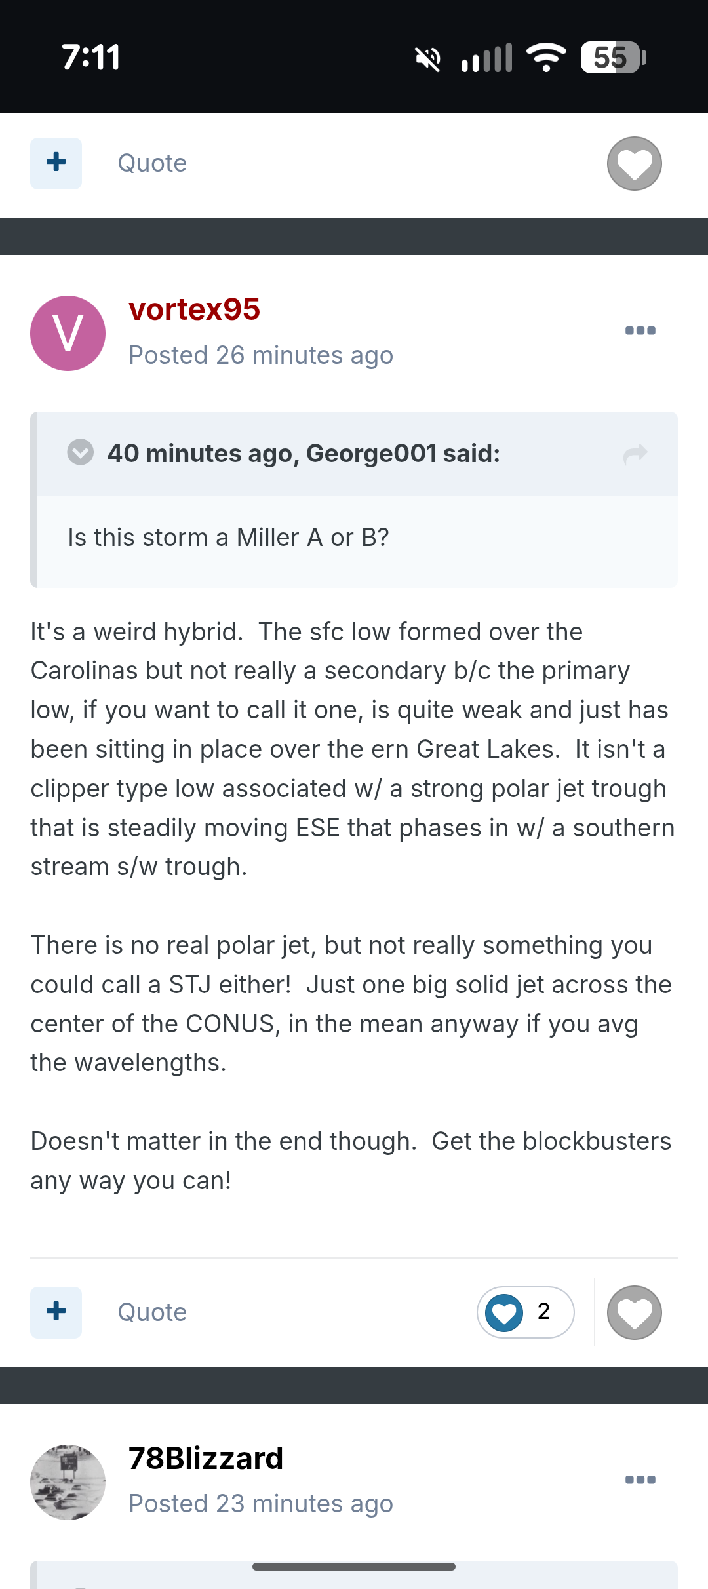Open 78Blizzard username profile
Screen dimensions: 708x1589
(206, 1459)
